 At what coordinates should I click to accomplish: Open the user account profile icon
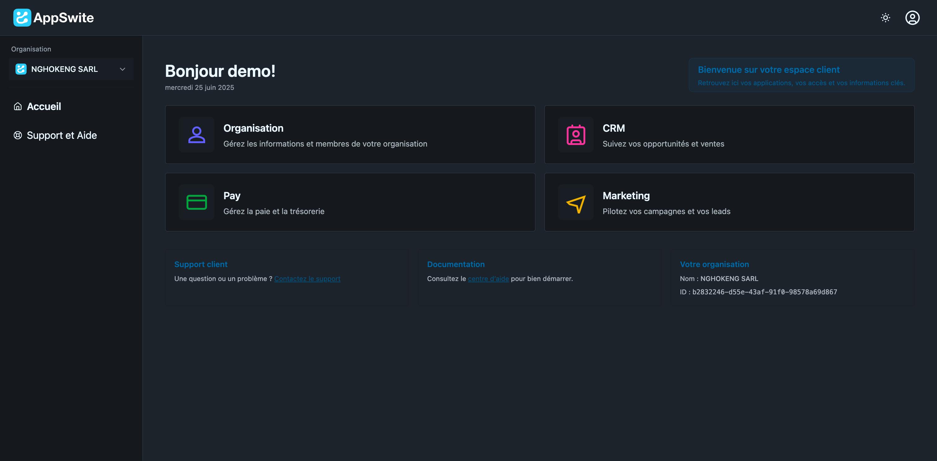912,17
